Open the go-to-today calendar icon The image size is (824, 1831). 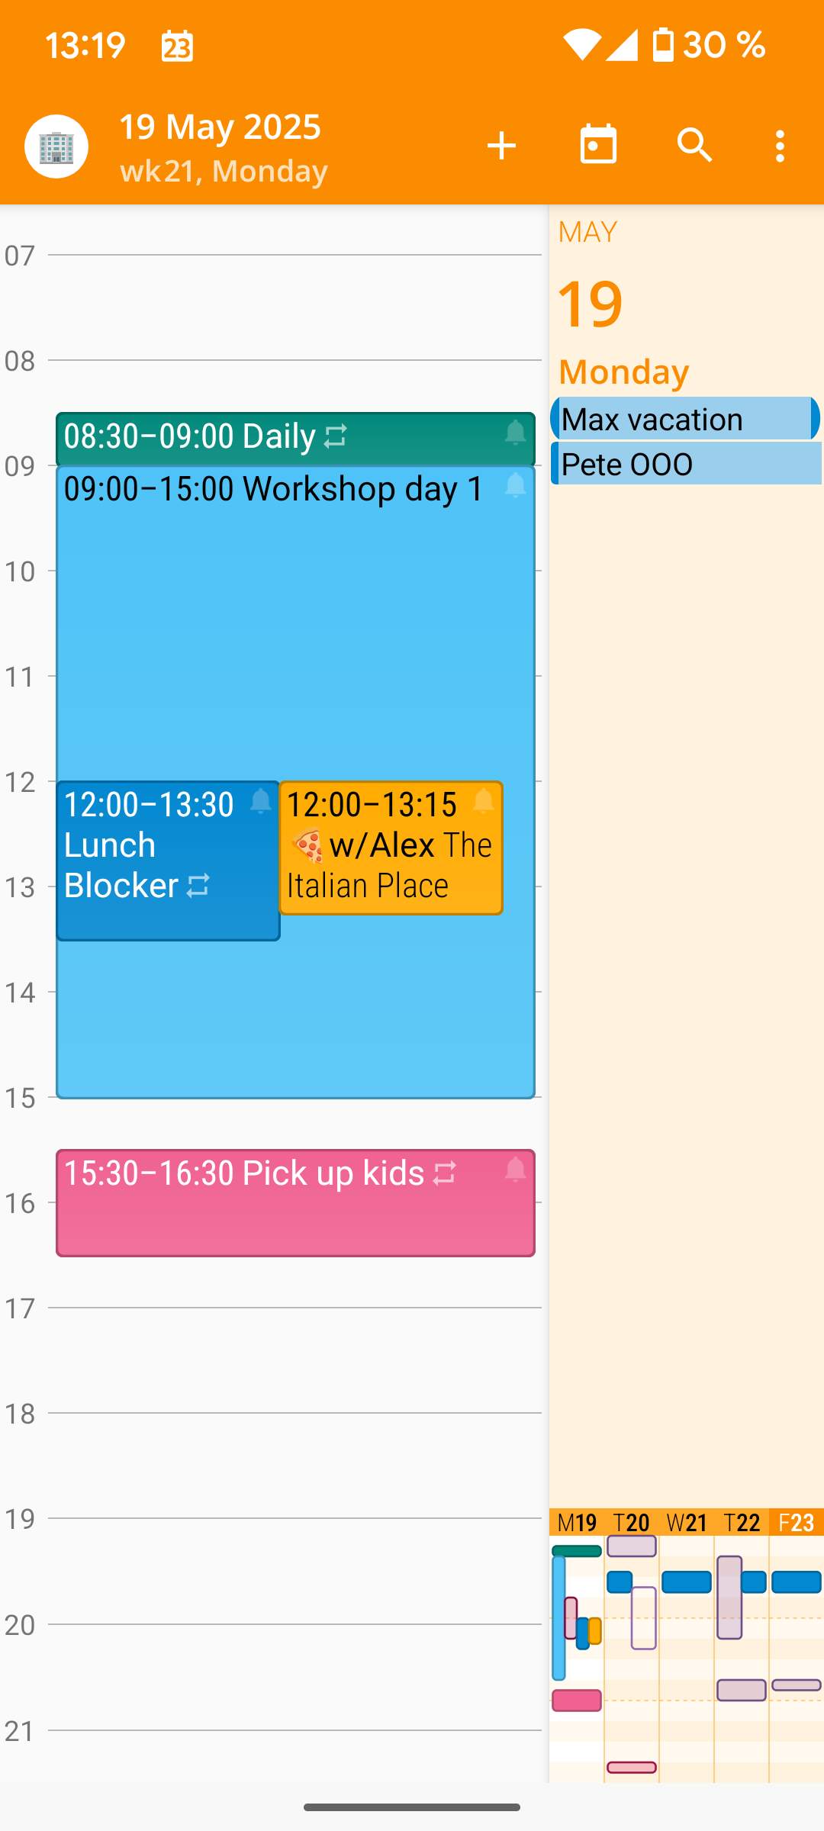click(x=598, y=145)
